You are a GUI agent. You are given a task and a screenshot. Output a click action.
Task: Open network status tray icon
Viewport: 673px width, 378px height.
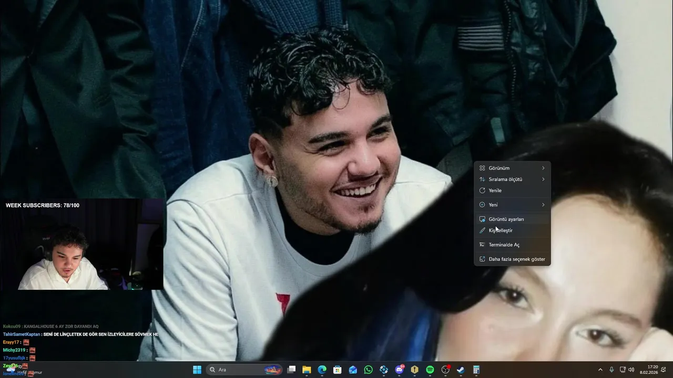click(623, 370)
